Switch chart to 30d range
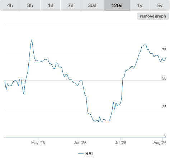This screenshot has height=163, width=170. click(x=92, y=5)
